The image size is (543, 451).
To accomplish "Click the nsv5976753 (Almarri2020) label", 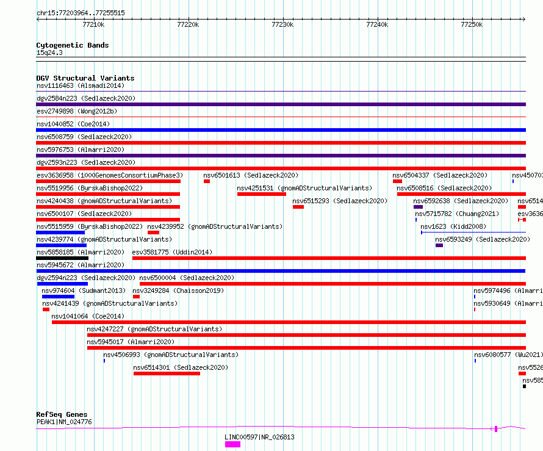I will tap(81, 150).
